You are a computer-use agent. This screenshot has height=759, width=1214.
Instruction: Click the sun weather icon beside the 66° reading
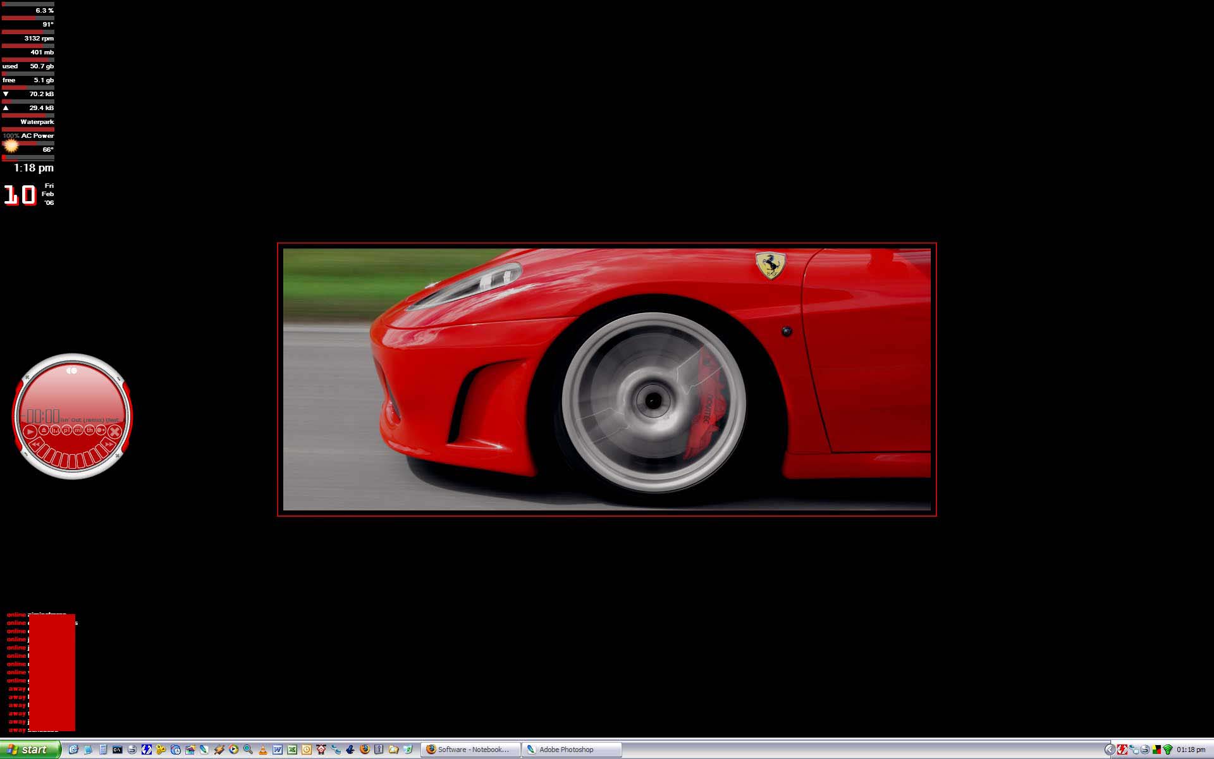[11, 146]
